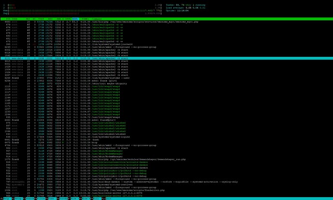The height and width of the screenshot is (200, 333).
Task: Select the demandshaper_run.php process row
Action: click(166, 159)
